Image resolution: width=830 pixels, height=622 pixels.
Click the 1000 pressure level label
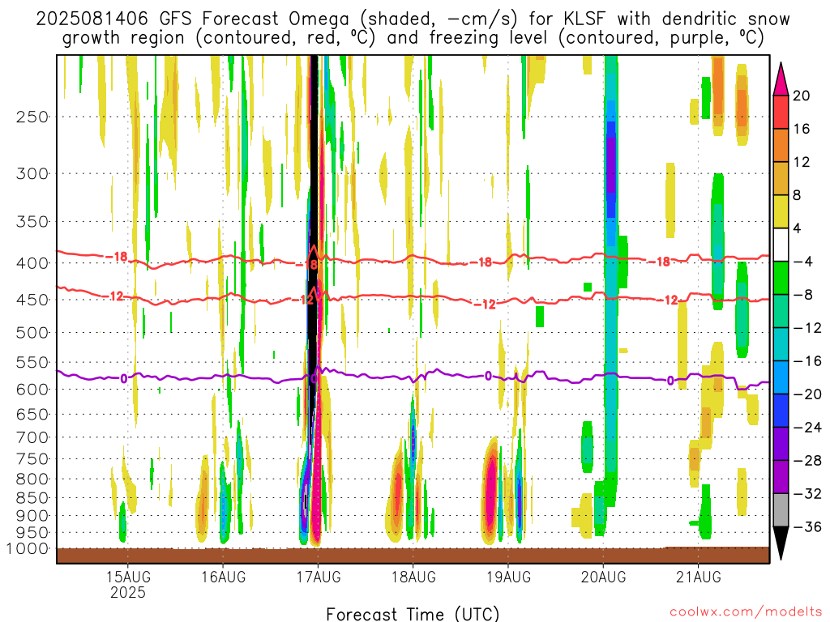pos(28,549)
